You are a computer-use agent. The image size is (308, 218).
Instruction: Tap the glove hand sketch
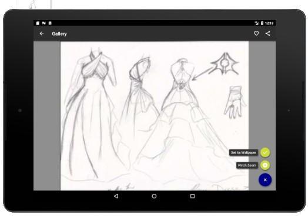point(235,102)
